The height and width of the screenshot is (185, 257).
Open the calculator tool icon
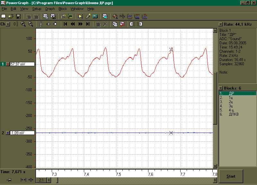click(x=95, y=16)
